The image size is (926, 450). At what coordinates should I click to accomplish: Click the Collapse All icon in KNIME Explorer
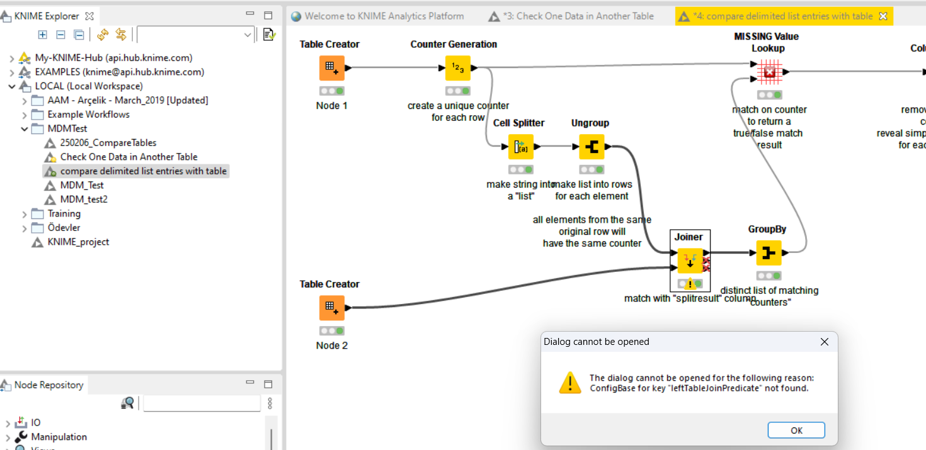(x=79, y=35)
